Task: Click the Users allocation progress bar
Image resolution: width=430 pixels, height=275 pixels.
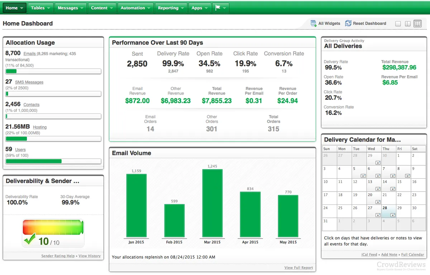Action: pyautogui.click(x=53, y=161)
